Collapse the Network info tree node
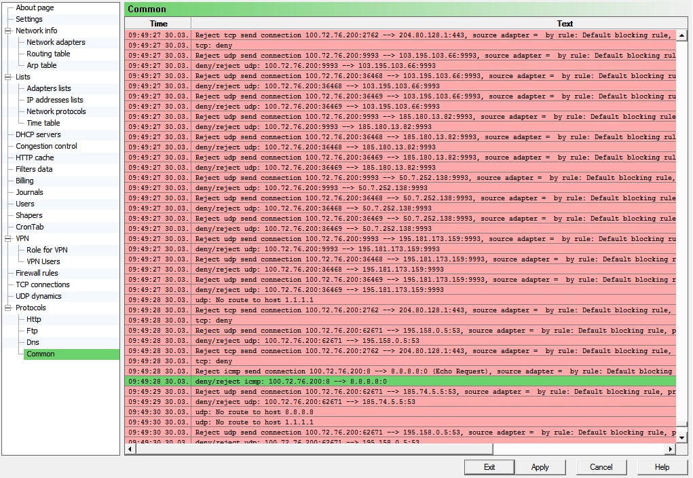 (x=8, y=31)
